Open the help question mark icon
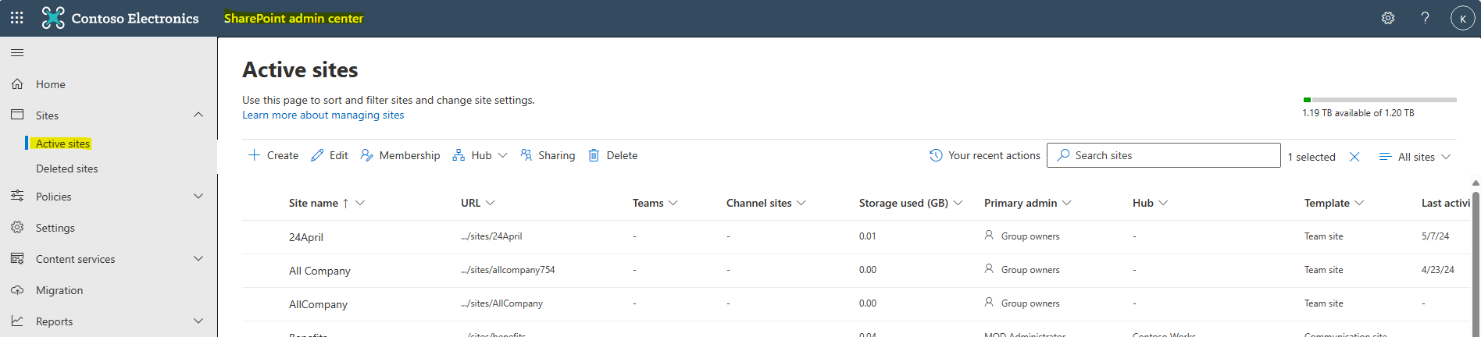The height and width of the screenshot is (337, 1481). pyautogui.click(x=1425, y=18)
